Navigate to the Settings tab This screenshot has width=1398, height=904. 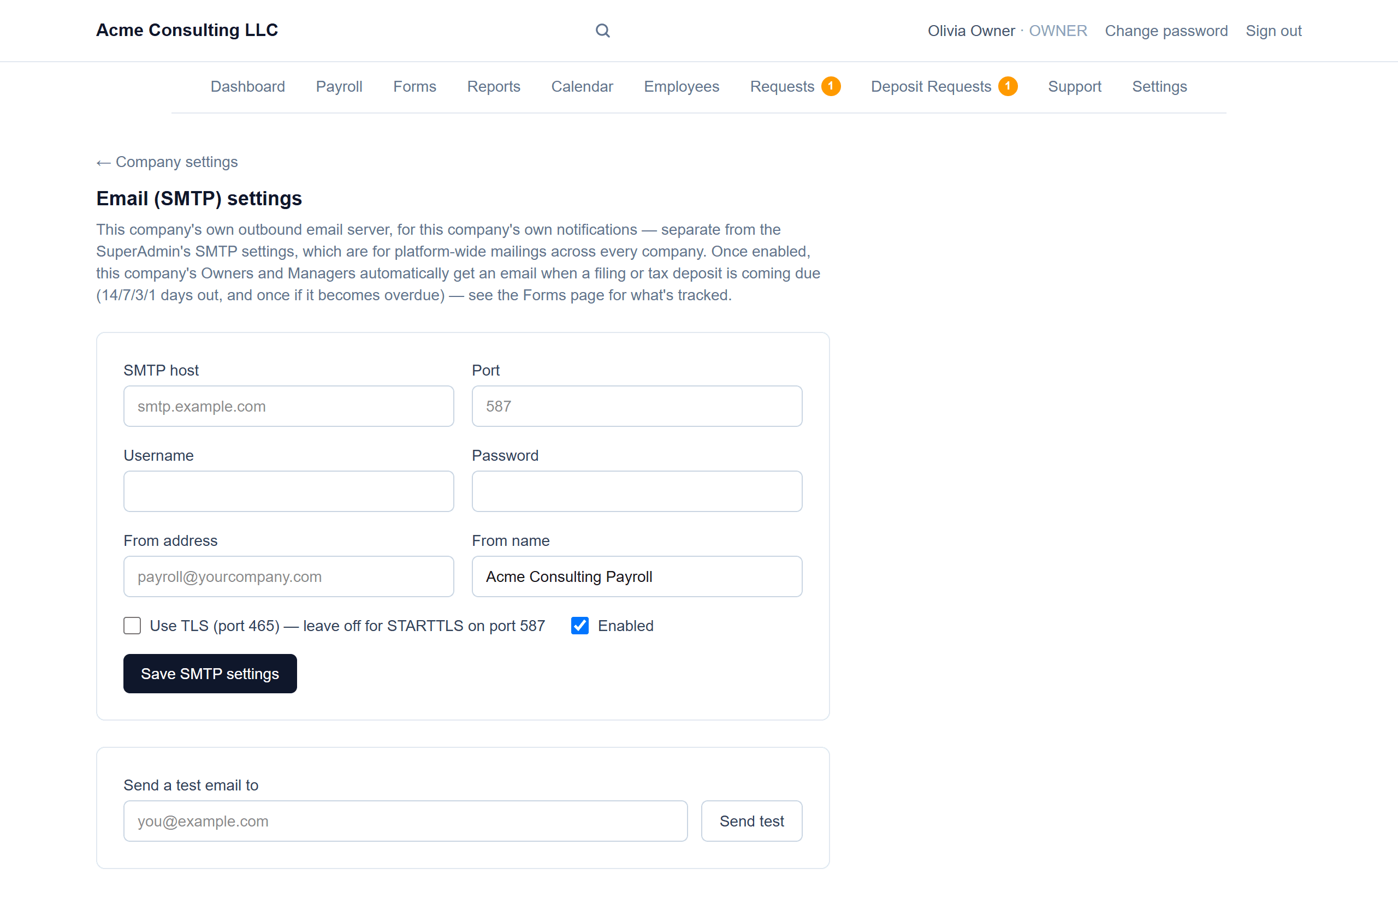pos(1159,87)
